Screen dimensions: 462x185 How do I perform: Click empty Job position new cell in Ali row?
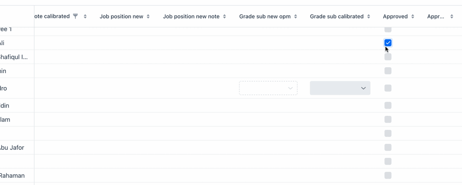[125, 43]
